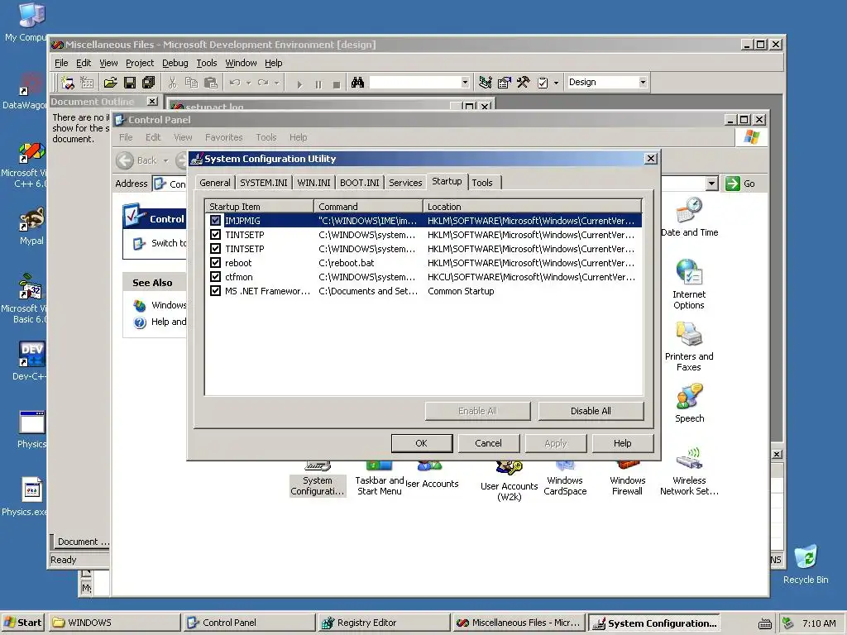Open Control Panel address bar dropdown
This screenshot has height=635, width=847.
[x=712, y=184]
